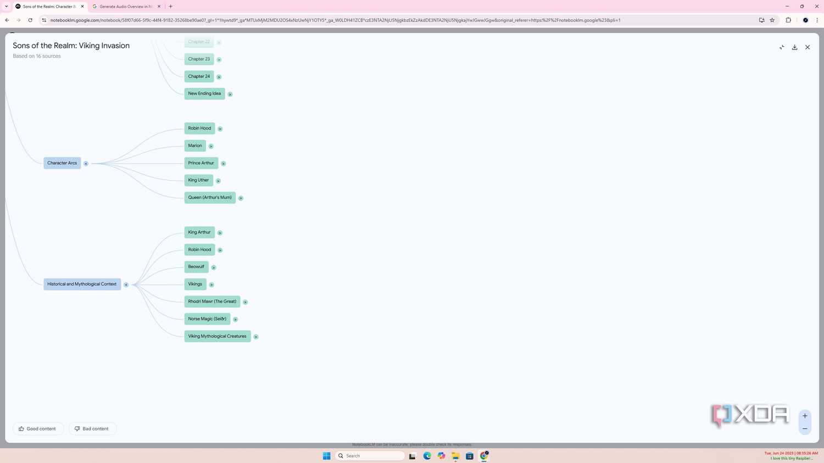Collapse Historical and Mythological Context branch
Viewport: 824px width, 463px height.
(x=126, y=285)
